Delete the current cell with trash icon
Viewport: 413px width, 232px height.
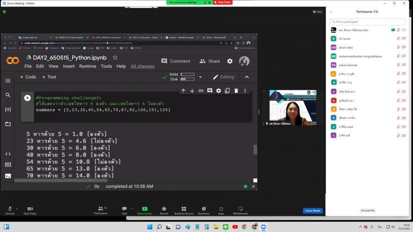[236, 91]
